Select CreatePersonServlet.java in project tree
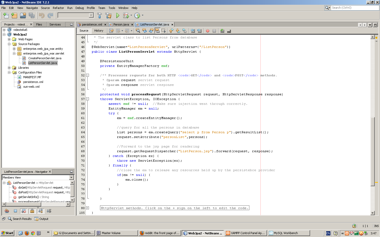 pos(45,58)
